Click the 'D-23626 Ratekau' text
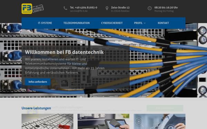 tap(120, 11)
